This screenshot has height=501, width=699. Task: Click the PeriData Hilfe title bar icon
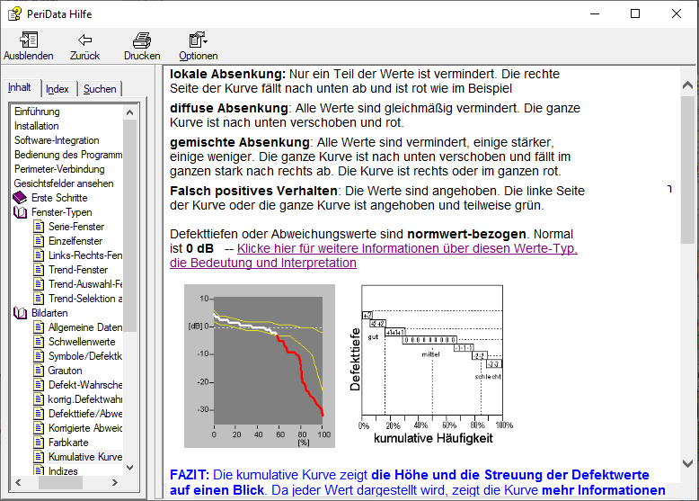(x=14, y=13)
